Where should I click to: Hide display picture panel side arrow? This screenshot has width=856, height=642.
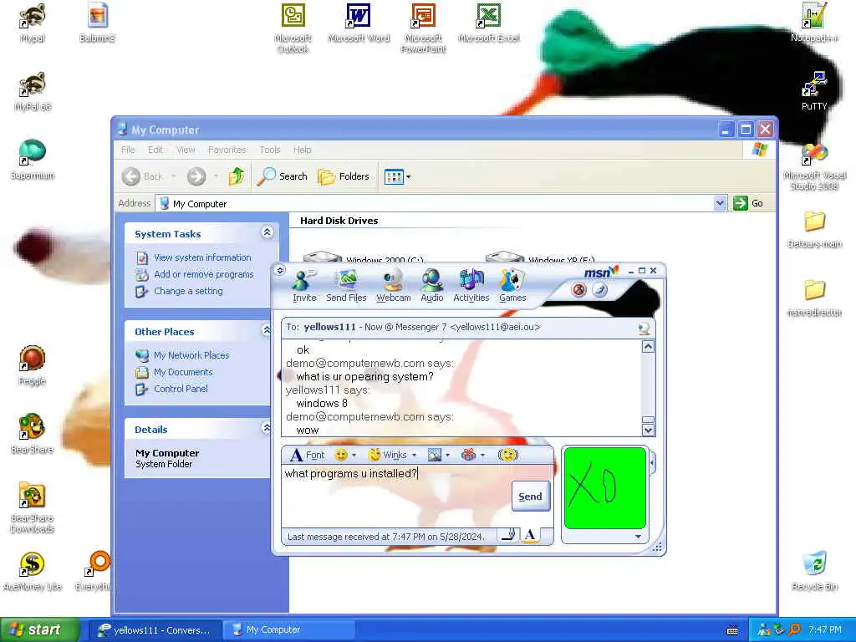[652, 463]
